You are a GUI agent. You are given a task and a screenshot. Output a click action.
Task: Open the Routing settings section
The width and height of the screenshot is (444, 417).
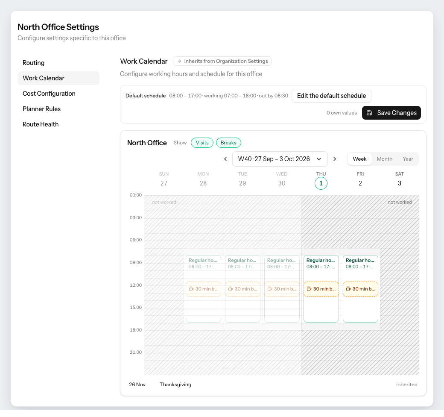click(x=58, y=63)
